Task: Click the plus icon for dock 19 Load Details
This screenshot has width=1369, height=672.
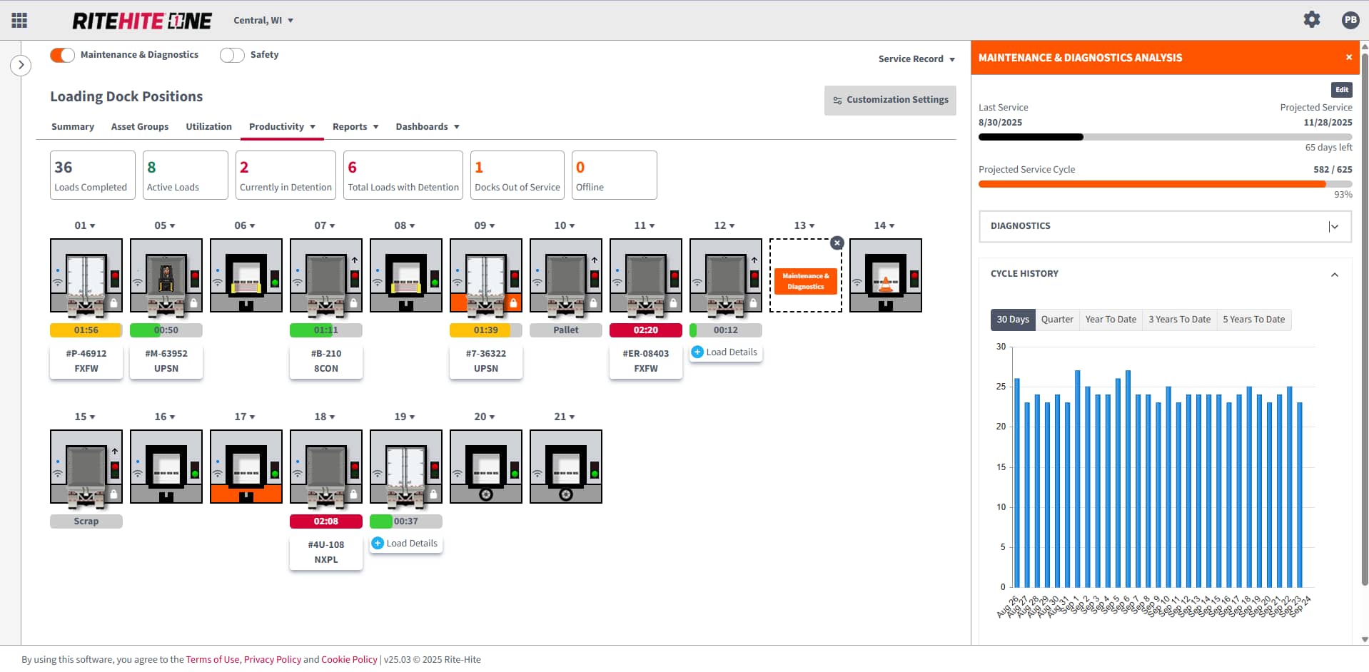Action: pos(378,544)
